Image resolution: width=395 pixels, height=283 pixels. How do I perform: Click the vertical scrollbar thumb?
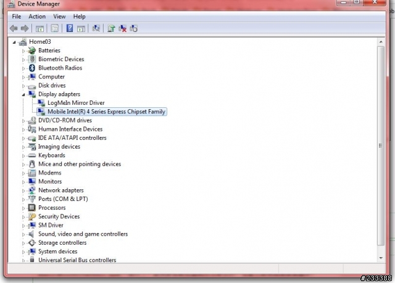coord(381,146)
